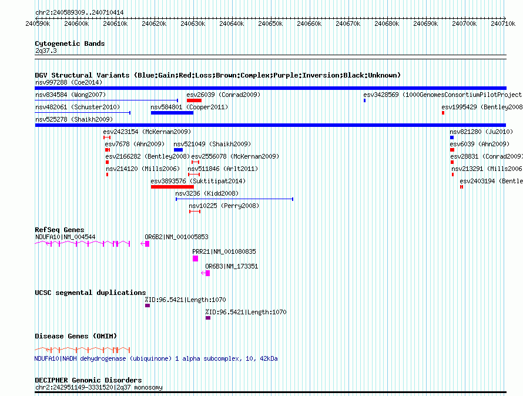523x396 pixels.
Task: Open esv2166282 (Bentley2008) variant label
Action: [147, 156]
